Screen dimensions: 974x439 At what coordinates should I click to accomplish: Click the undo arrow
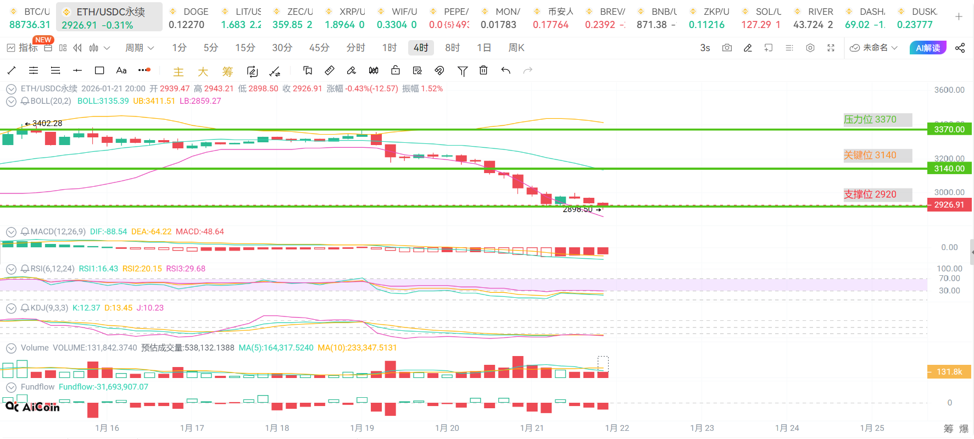(x=506, y=70)
